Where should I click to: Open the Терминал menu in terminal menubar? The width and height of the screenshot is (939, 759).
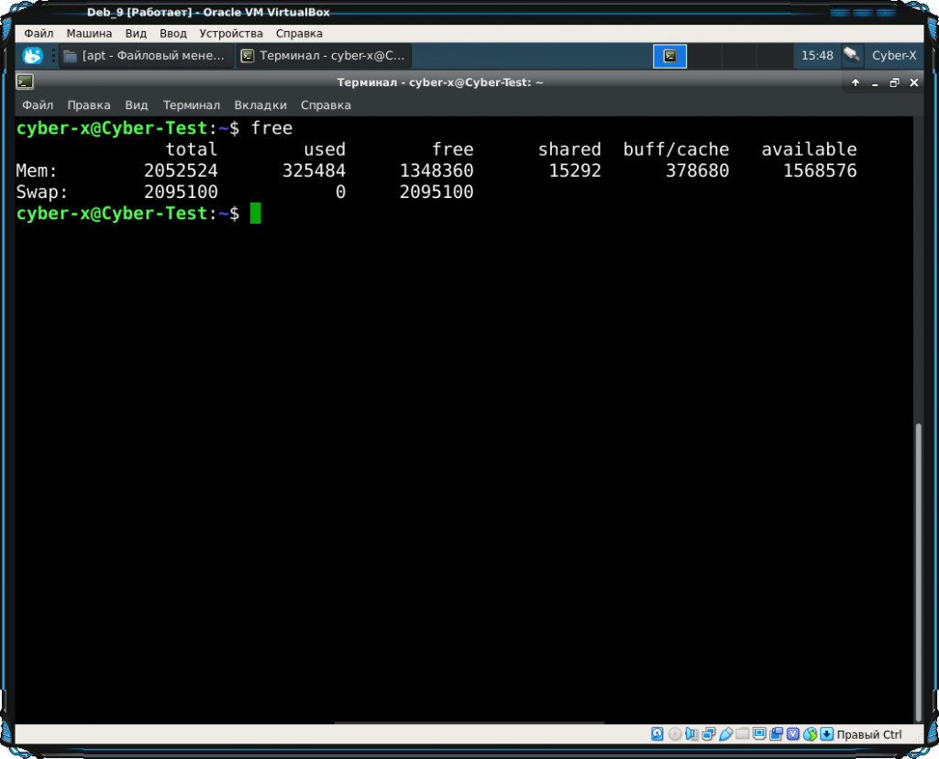[192, 105]
